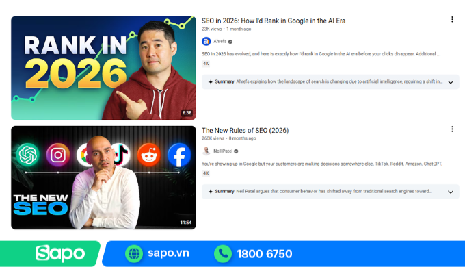Click the Neil Patel verified badge

click(x=236, y=151)
